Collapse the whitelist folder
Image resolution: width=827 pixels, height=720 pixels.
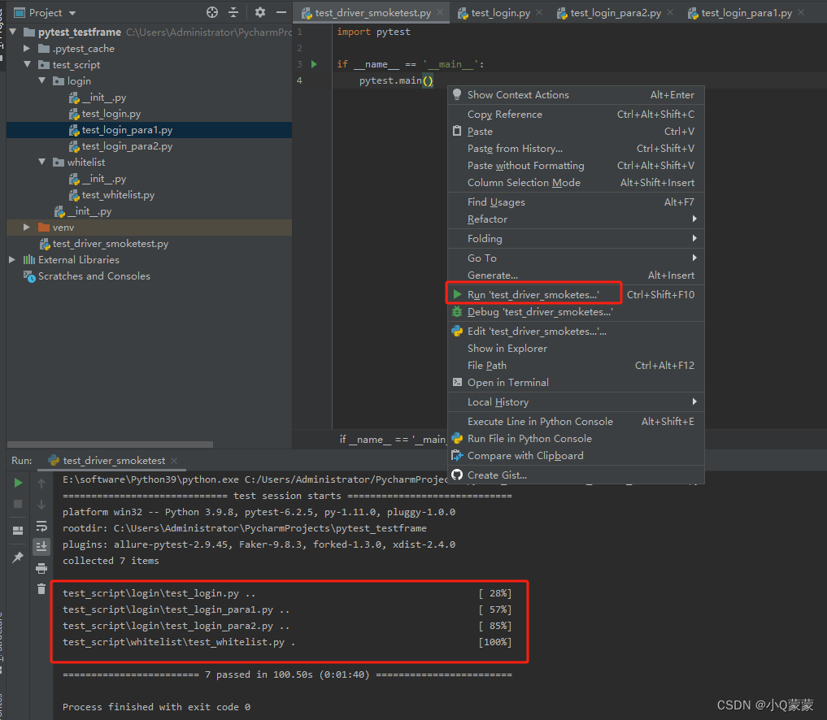tap(42, 162)
